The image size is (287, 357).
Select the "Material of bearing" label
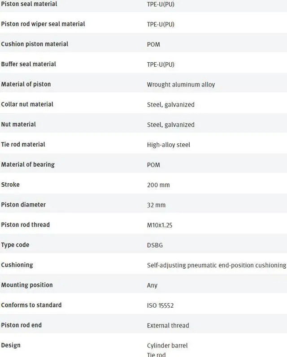(28, 164)
